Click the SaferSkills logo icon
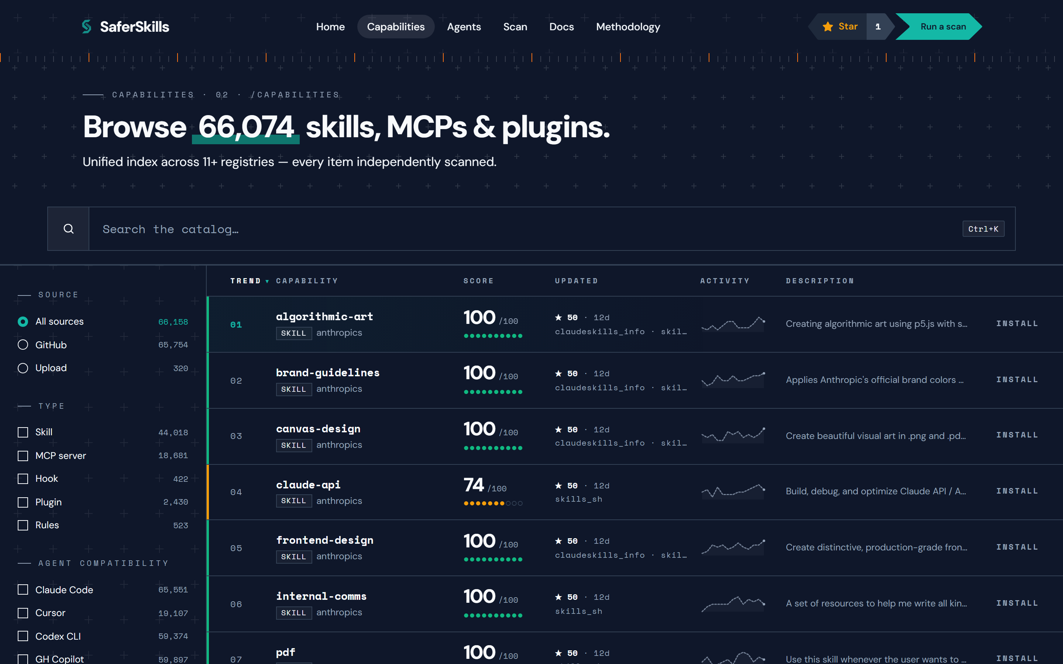The height and width of the screenshot is (664, 1063). [x=86, y=26]
